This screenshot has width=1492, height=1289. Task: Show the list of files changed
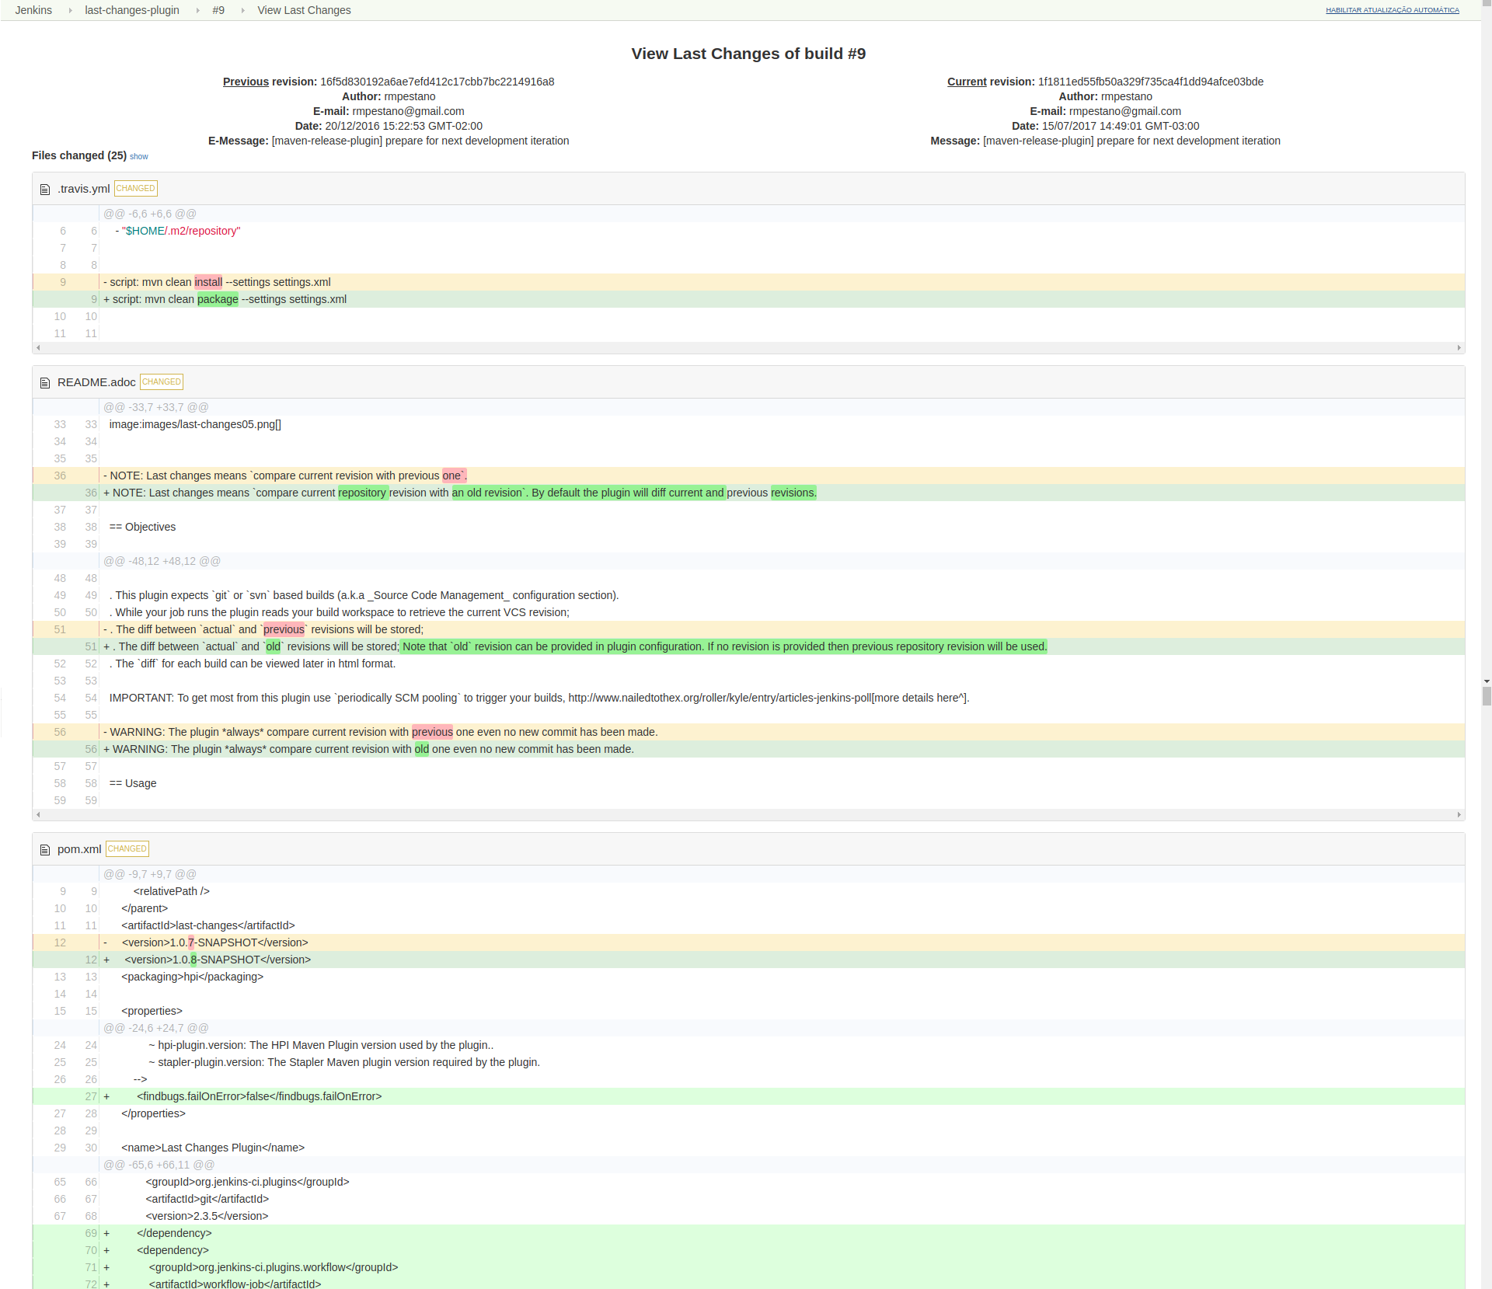click(x=139, y=157)
